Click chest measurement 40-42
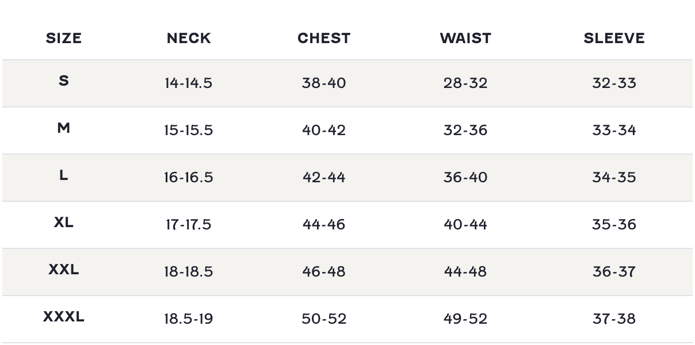Viewport: 695px width, 345px height. (324, 131)
